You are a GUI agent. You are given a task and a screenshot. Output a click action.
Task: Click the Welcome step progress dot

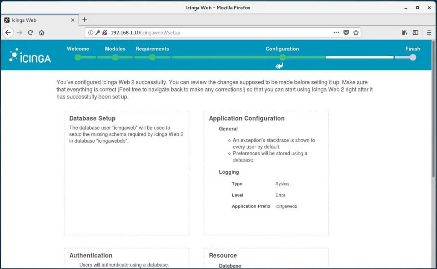coord(78,58)
